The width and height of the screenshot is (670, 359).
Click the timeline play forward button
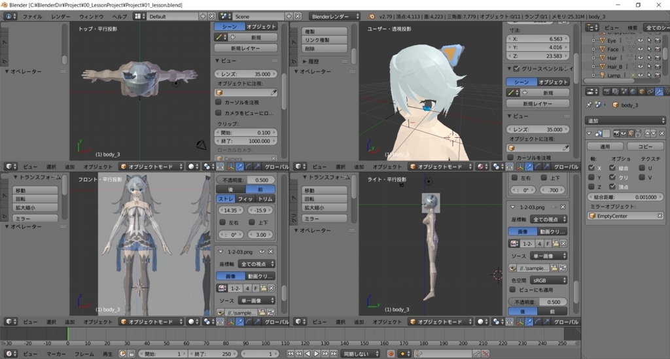pos(317,354)
